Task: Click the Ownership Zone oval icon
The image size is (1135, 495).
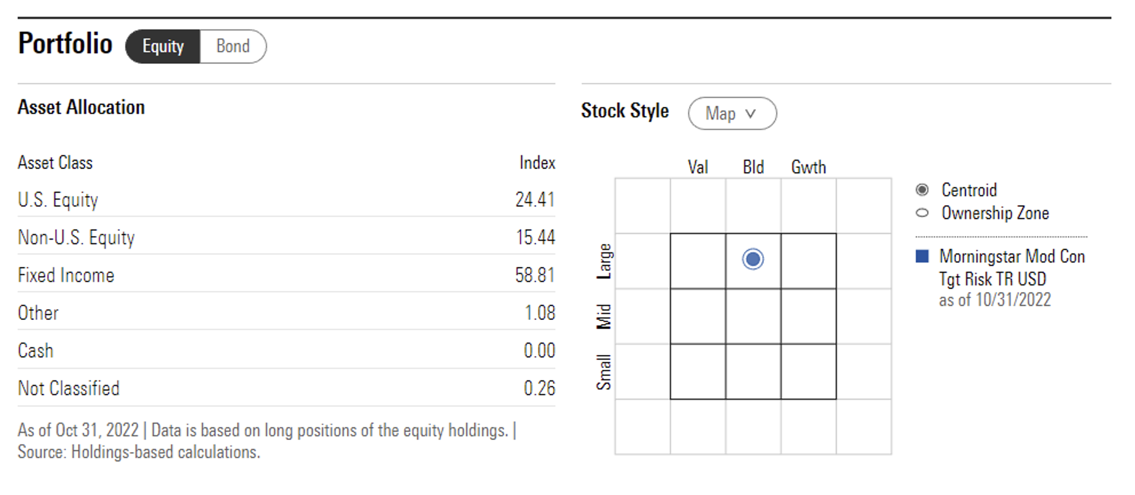Action: (922, 212)
